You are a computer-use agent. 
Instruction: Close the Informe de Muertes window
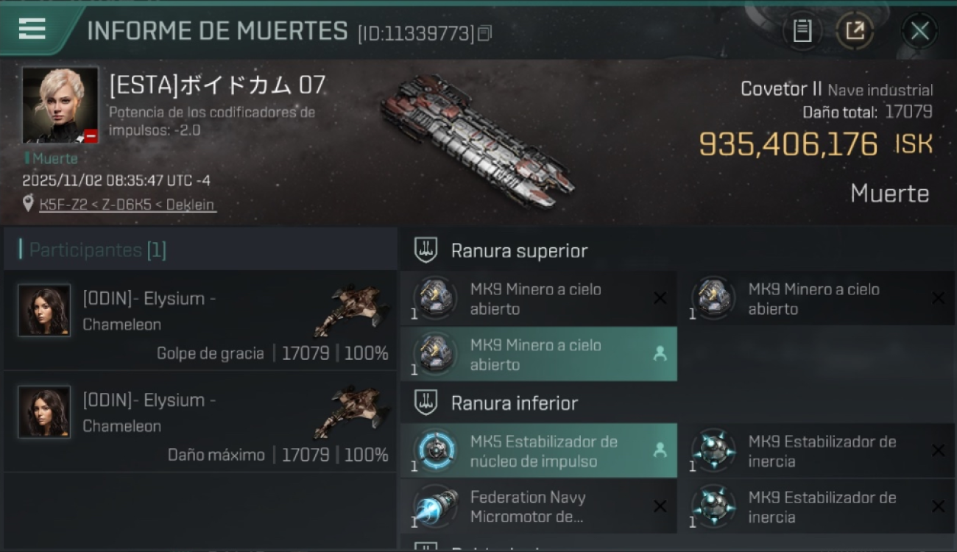[919, 31]
